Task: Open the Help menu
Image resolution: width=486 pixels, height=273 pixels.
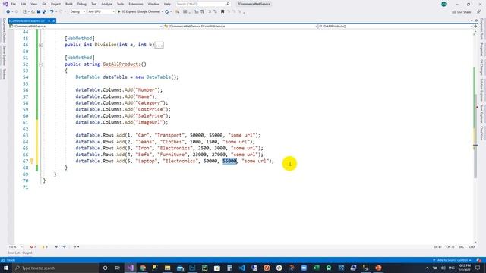Action: pos(167,4)
